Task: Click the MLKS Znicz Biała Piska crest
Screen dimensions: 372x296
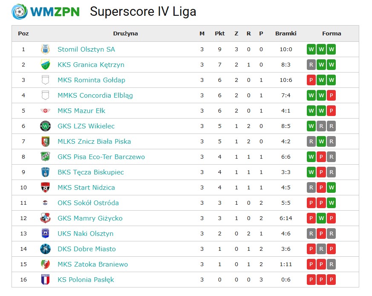Action: coord(45,141)
